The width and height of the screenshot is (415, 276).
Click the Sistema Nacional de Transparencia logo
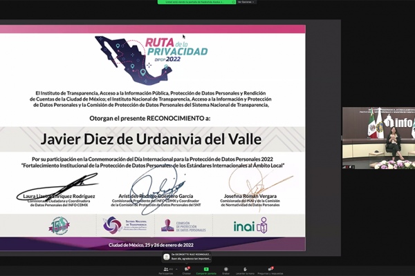pyautogui.click(x=124, y=226)
